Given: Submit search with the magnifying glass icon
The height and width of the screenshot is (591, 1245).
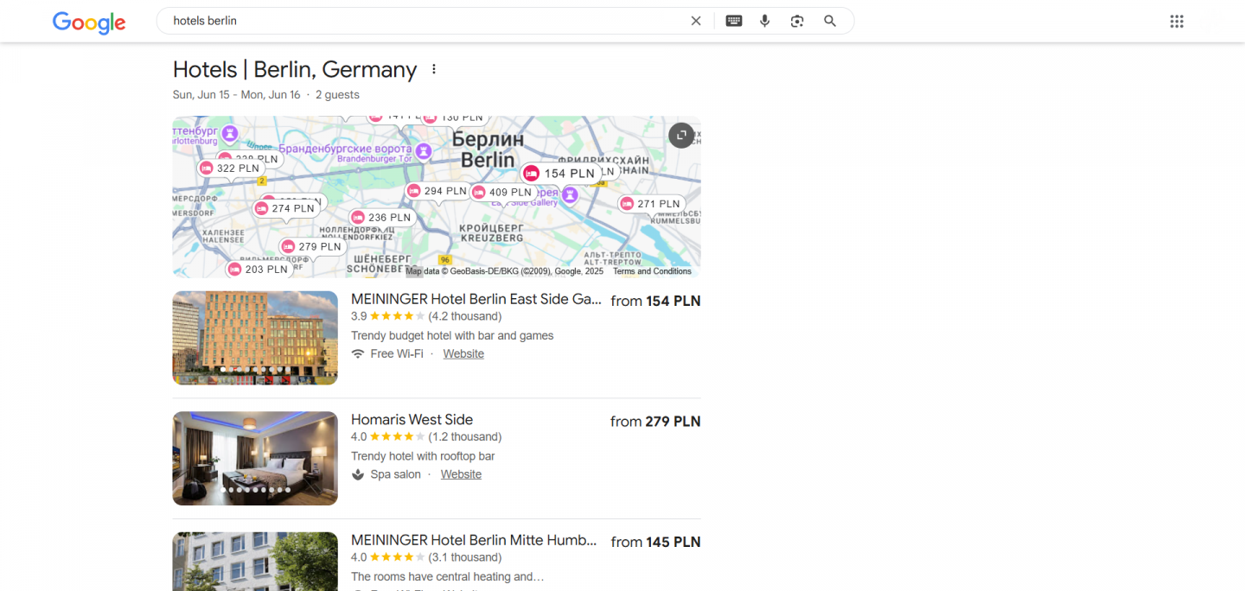Looking at the screenshot, I should [x=830, y=21].
